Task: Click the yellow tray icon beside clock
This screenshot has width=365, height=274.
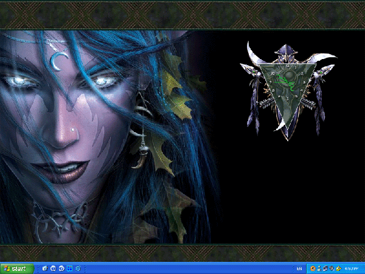Action: (338, 269)
